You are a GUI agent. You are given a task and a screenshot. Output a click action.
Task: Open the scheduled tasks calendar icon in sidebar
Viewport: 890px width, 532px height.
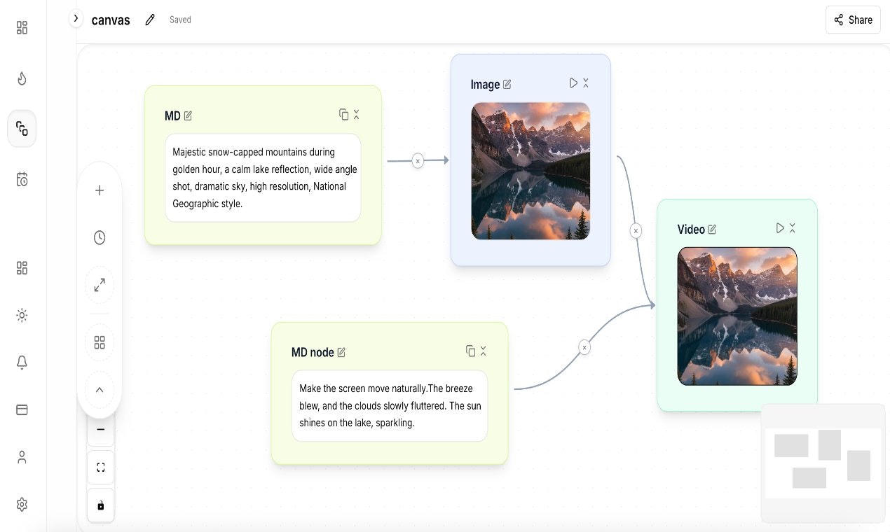[x=22, y=179]
